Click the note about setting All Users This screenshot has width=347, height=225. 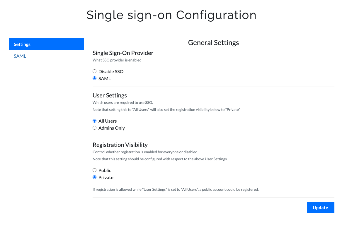(166, 110)
